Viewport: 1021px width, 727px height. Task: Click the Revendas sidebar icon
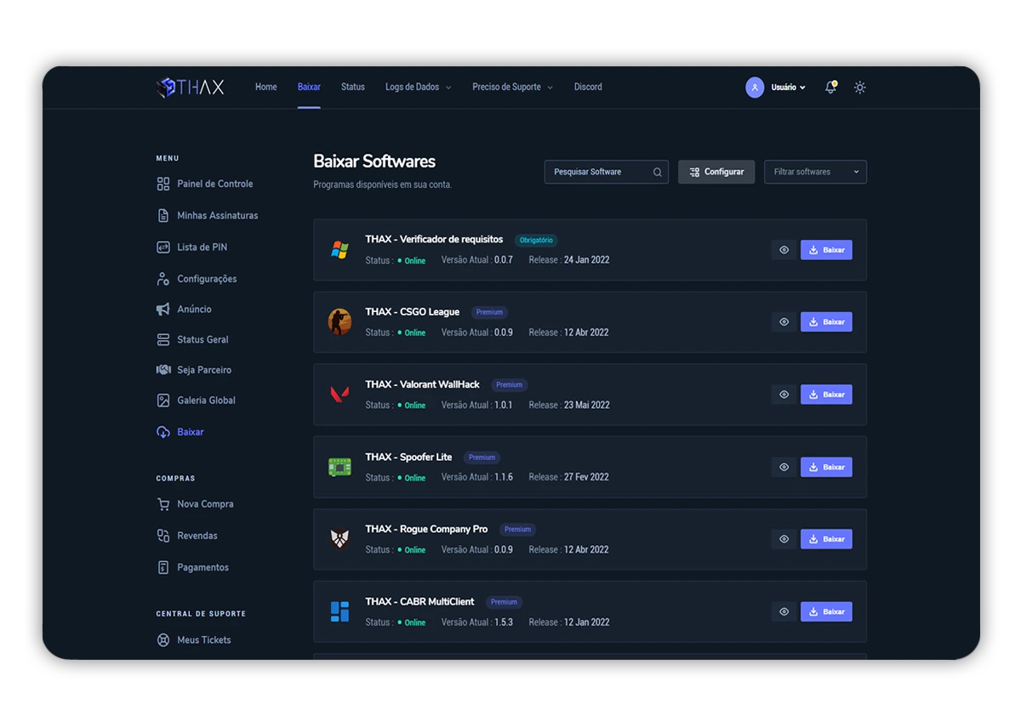(163, 536)
